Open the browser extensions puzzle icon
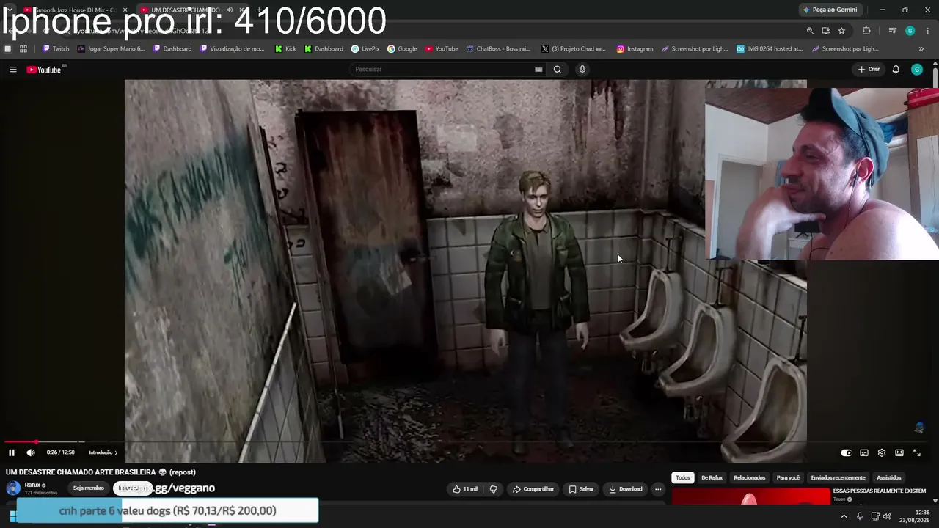The width and height of the screenshot is (939, 528). pyautogui.click(x=866, y=31)
